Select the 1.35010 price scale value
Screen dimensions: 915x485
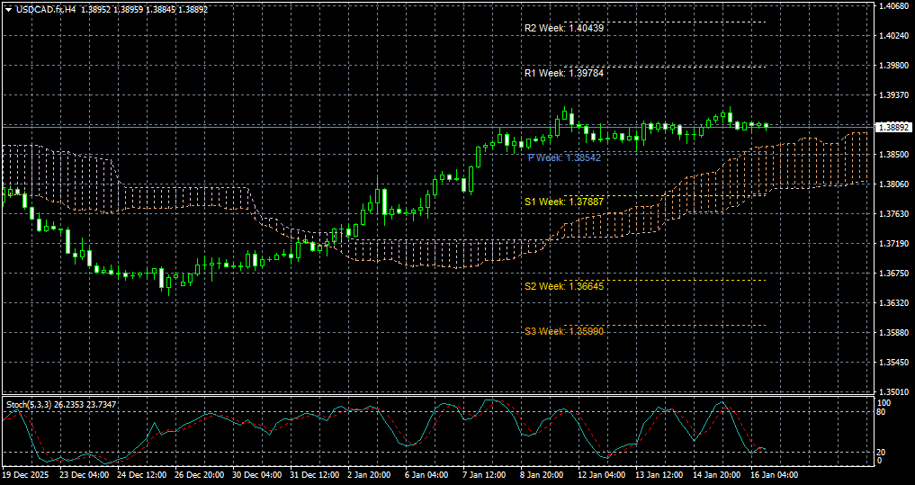[896, 391]
